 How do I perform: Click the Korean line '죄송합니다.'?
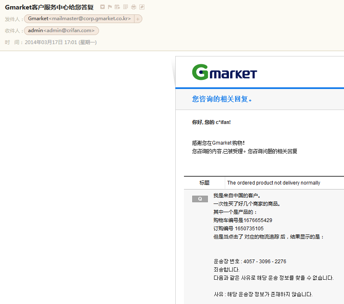(x=226, y=269)
